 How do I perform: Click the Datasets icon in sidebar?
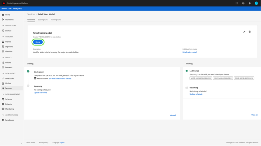tap(3, 104)
